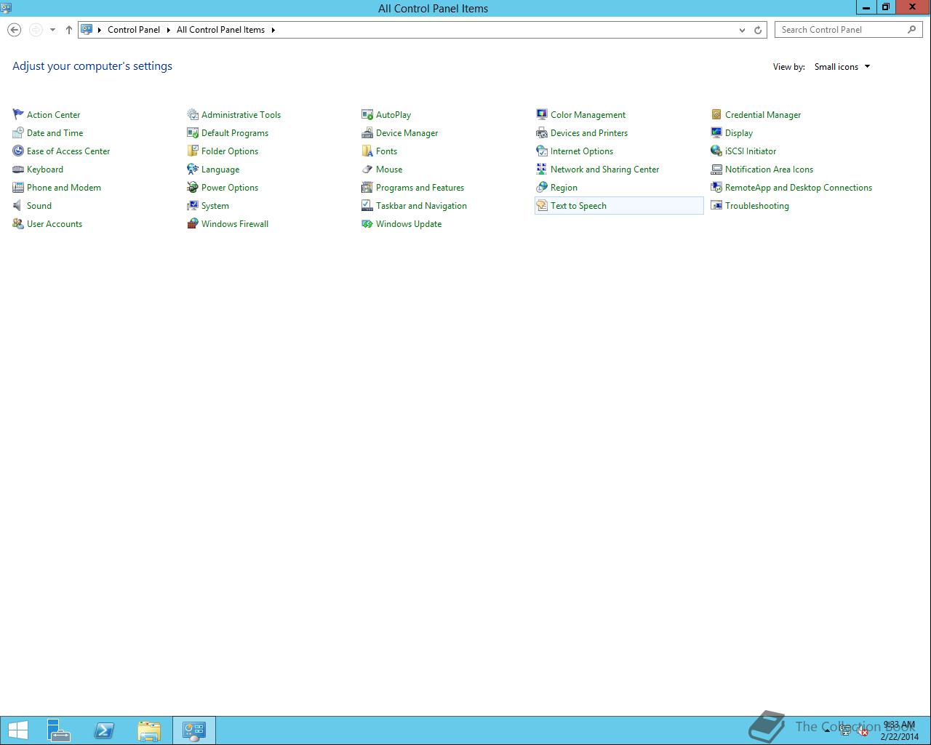Click the Fonts folder icon
The width and height of the screenshot is (931, 745).
click(367, 151)
